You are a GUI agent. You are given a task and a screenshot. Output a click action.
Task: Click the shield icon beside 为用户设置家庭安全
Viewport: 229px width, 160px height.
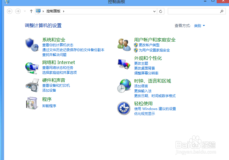coord(136,50)
